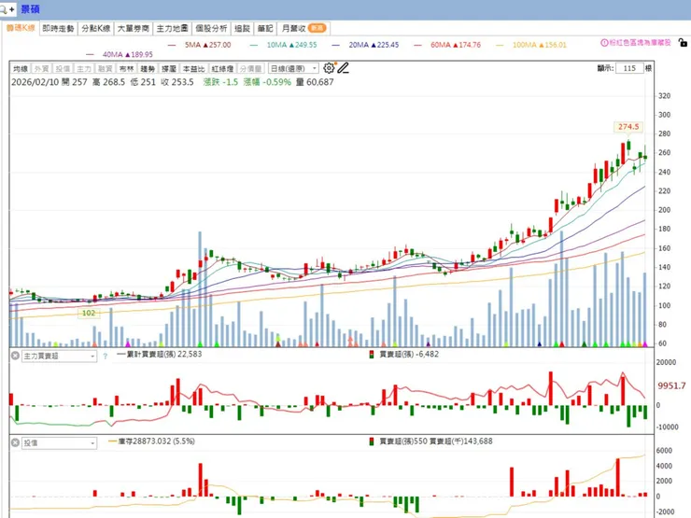The height and width of the screenshot is (518, 691).
Task: Switch to the 月營收 tab
Action: coord(303,29)
